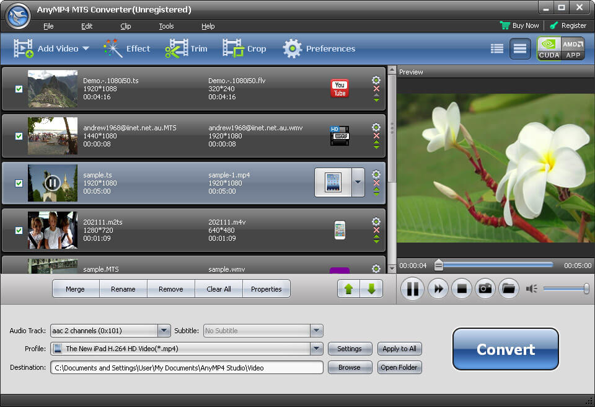595x407 pixels.
Task: Uncheck the sample.ts checkbox
Action: click(x=19, y=183)
